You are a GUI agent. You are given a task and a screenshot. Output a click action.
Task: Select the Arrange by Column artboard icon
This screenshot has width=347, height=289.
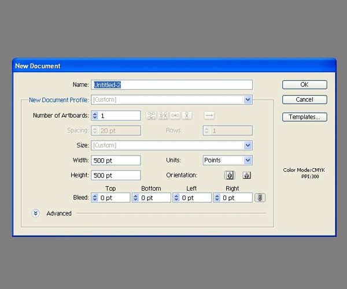pos(187,116)
